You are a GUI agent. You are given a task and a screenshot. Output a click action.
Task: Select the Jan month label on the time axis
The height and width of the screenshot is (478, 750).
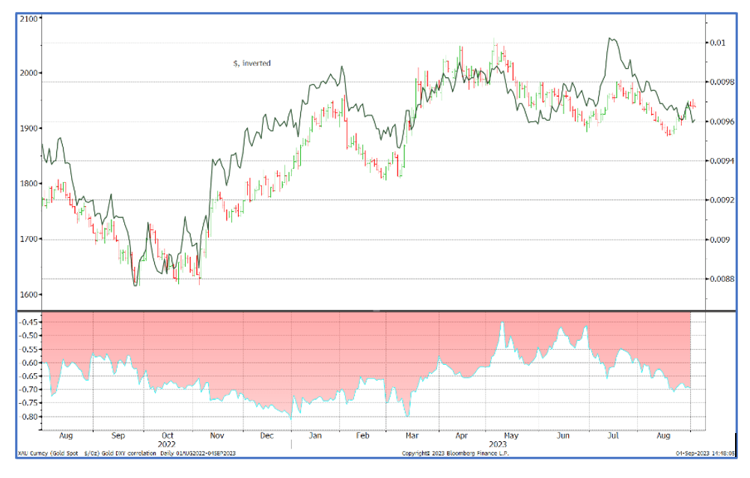(315, 435)
